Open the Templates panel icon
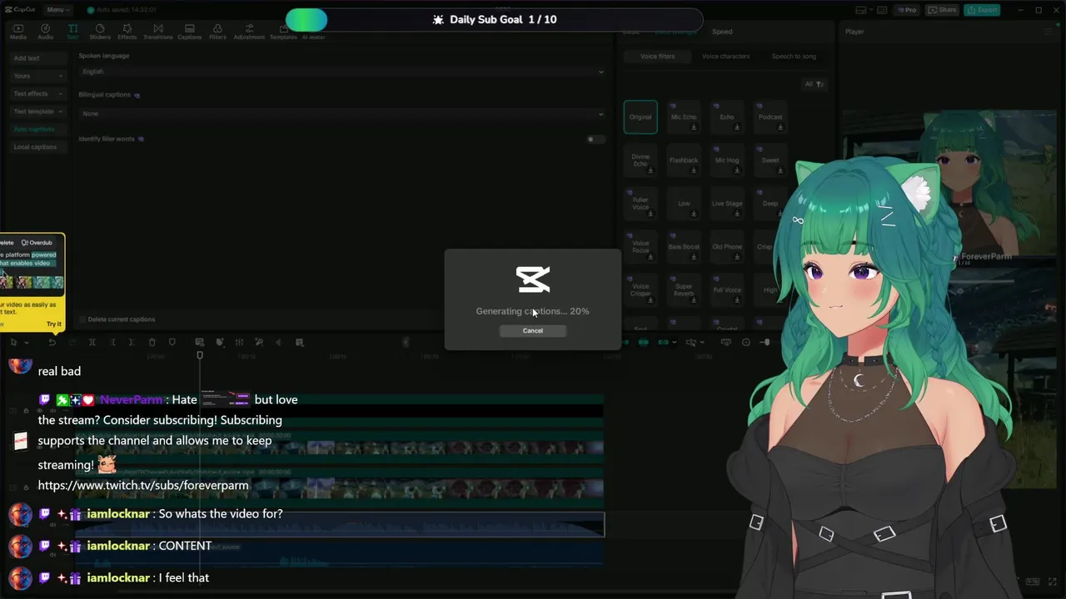The image size is (1066, 599). (x=283, y=32)
